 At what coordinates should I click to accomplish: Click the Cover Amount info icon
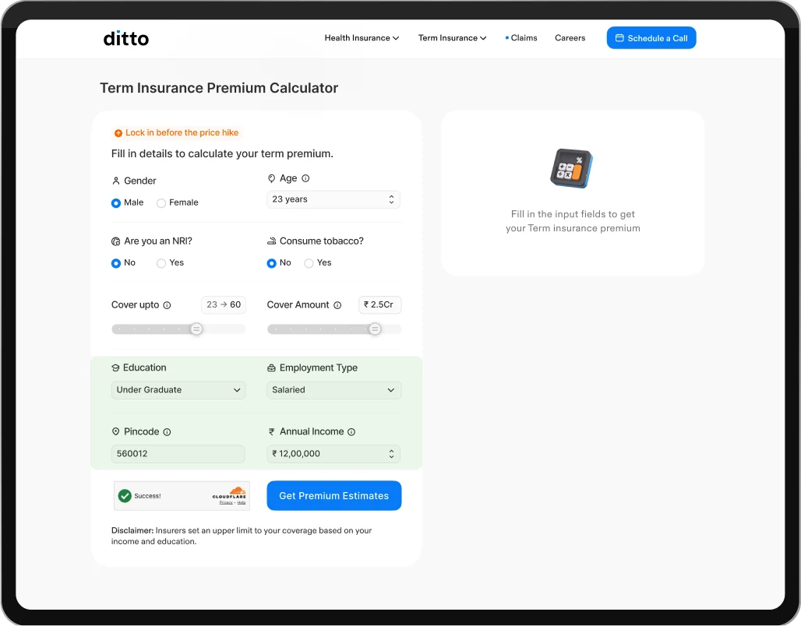(x=337, y=305)
